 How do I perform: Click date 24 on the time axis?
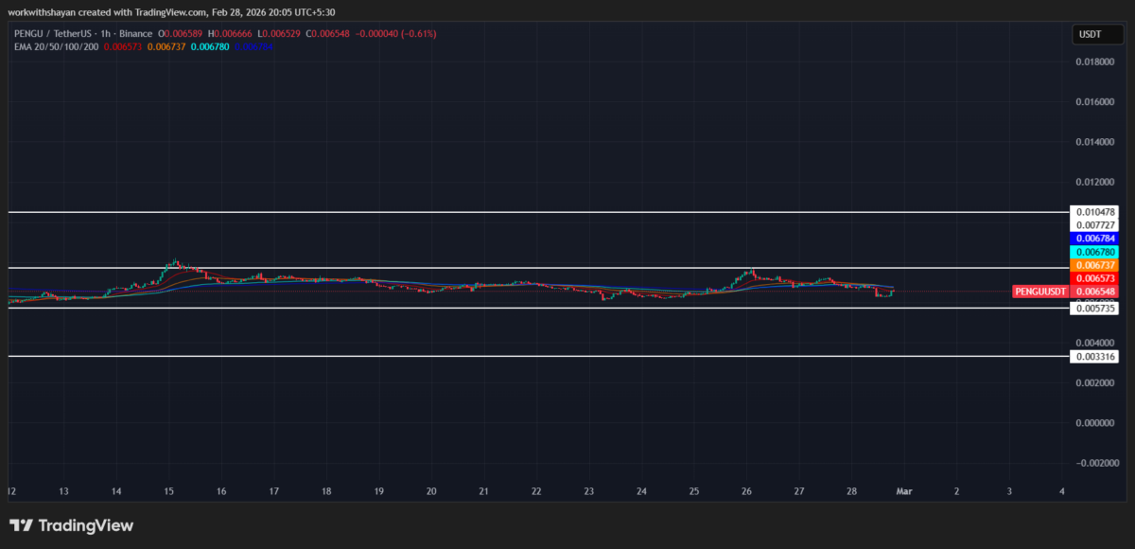[641, 491]
